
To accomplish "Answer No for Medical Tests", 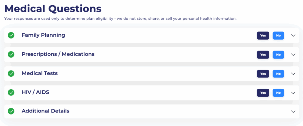I will [x=278, y=74].
